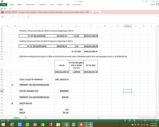Click the horizontal scrollbar right arrow
Viewport: 159px width, 127px height.
tap(155, 118)
